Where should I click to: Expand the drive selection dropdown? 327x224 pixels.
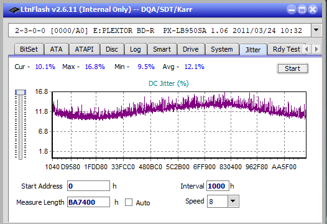point(316,30)
